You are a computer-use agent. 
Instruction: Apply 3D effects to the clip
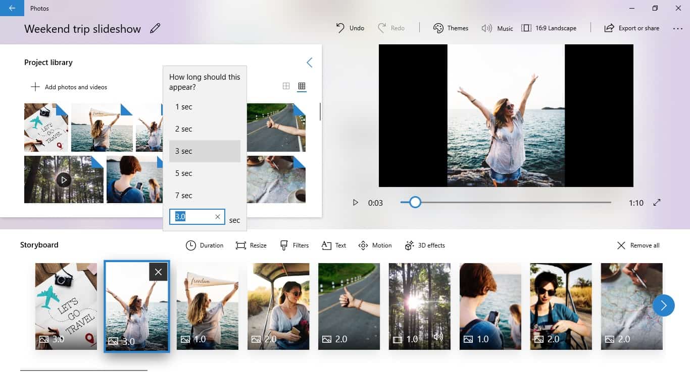425,245
